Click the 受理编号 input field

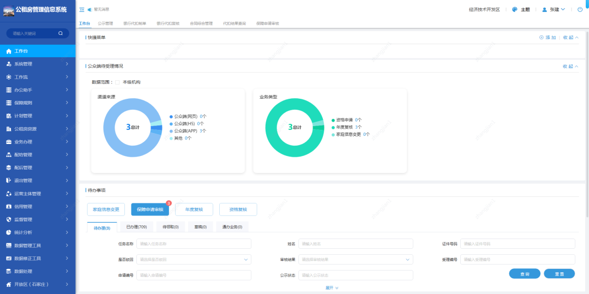(x=518, y=260)
